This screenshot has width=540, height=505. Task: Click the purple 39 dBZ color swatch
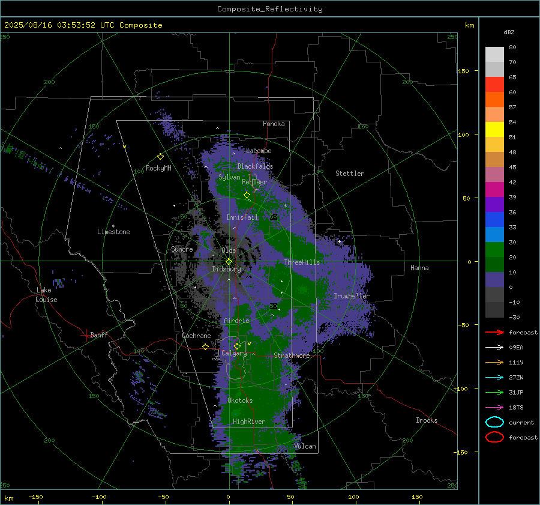coord(494,204)
